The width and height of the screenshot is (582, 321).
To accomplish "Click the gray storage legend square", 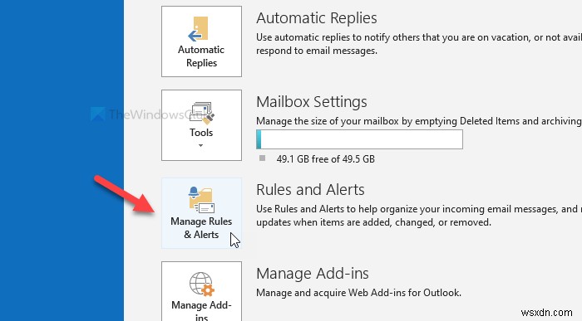I will tap(263, 158).
